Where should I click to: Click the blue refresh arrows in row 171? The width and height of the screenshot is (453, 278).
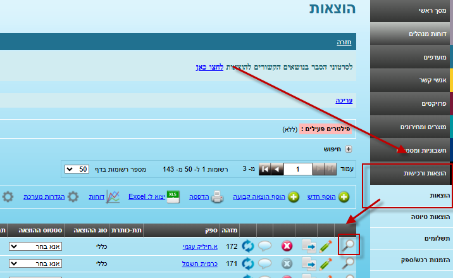pos(247,262)
